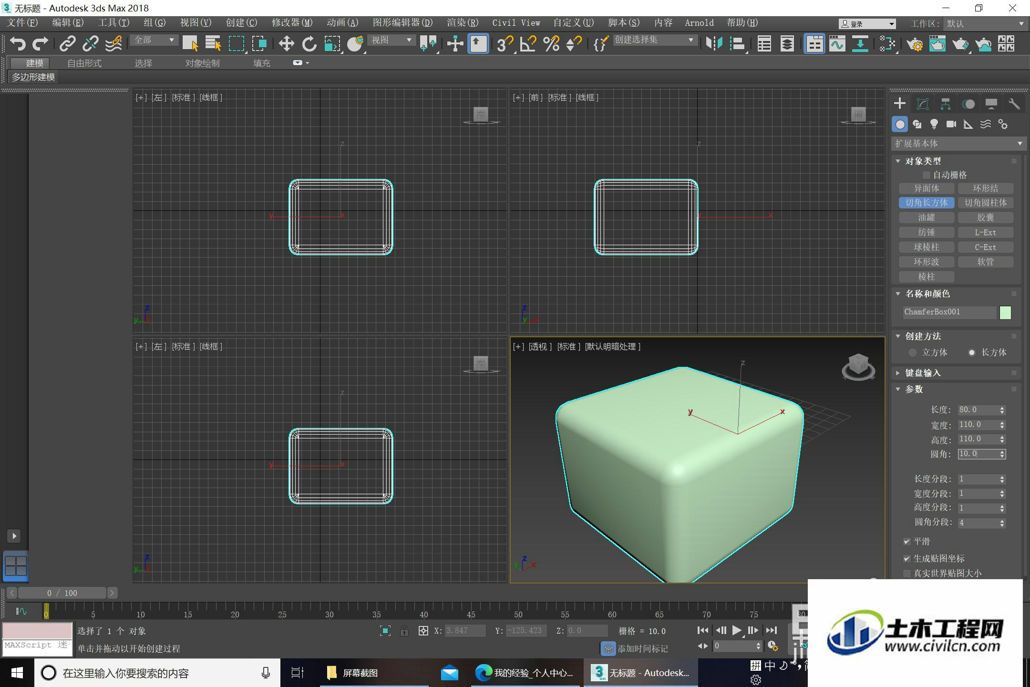
Task: Click the 多边形建模 panel button
Action: click(33, 77)
